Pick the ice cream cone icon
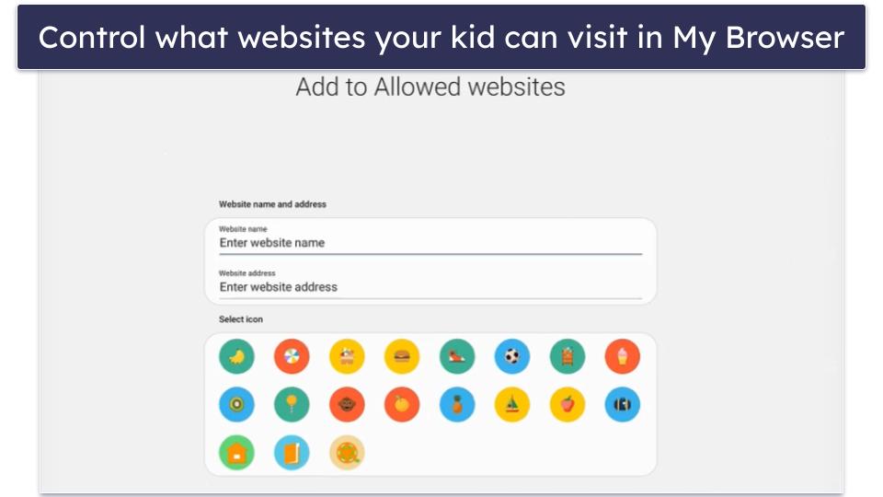The height and width of the screenshot is (497, 883). point(623,356)
